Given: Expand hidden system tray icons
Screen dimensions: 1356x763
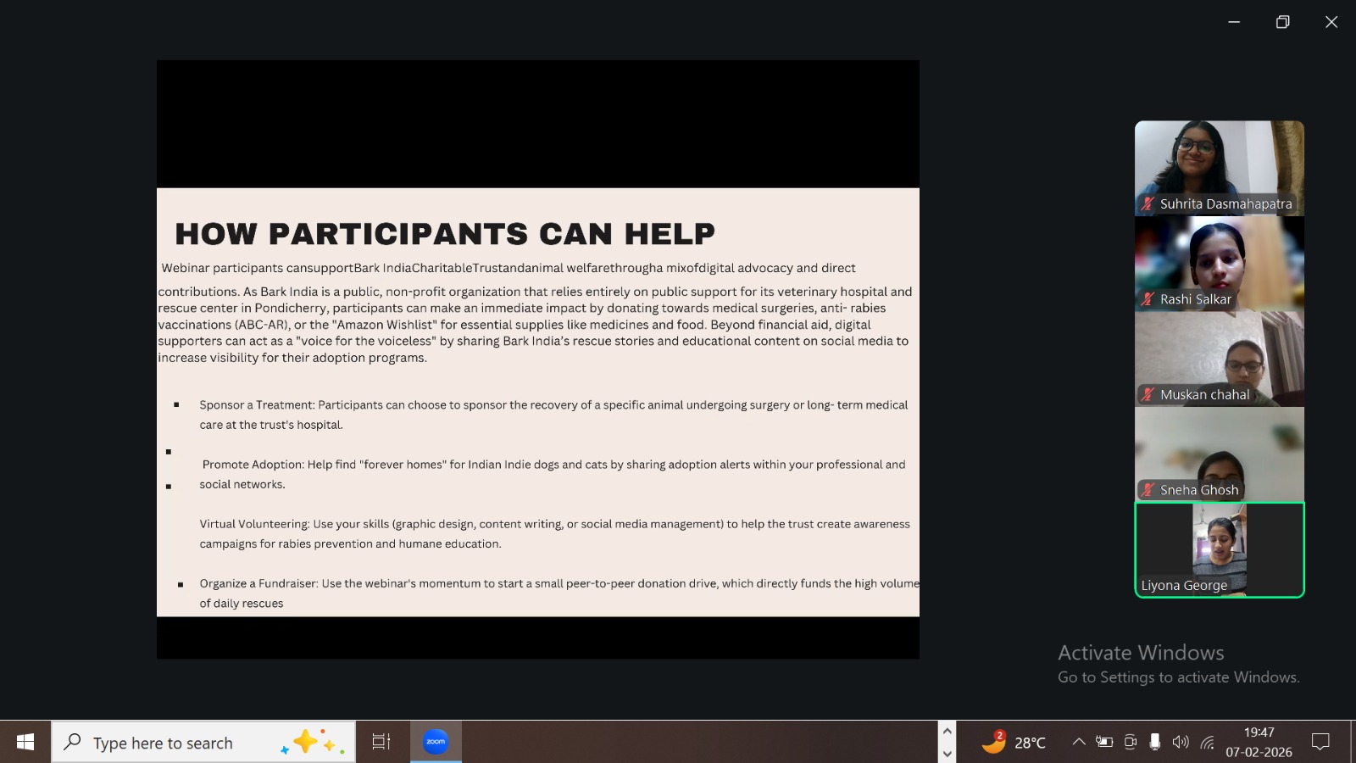Looking at the screenshot, I should (1079, 743).
